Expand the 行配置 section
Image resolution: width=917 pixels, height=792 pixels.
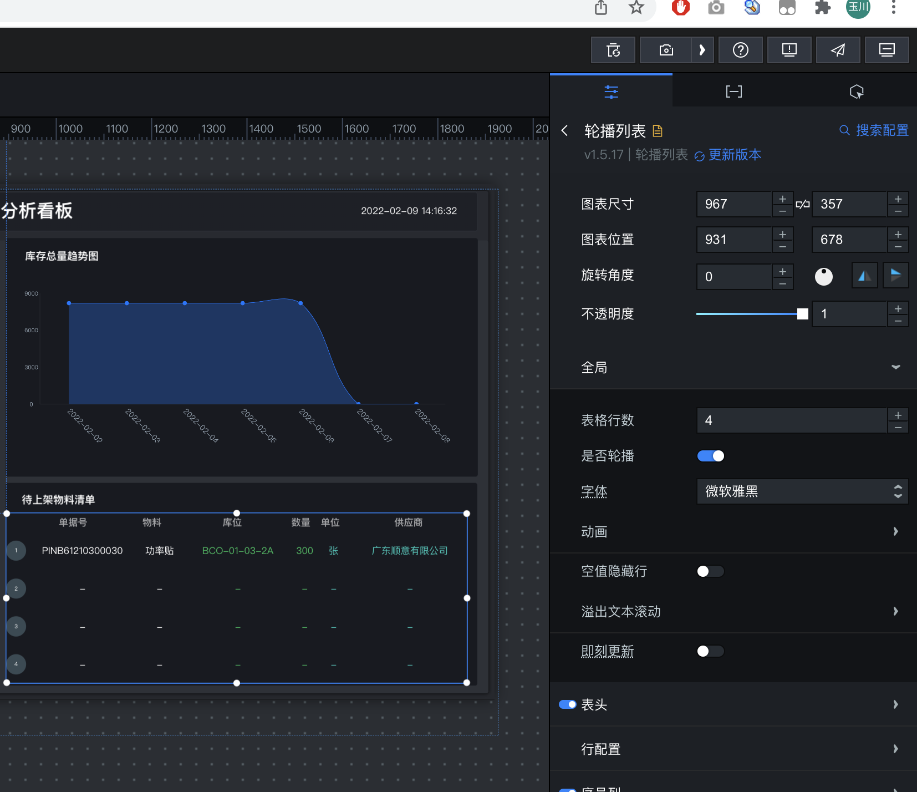(x=895, y=748)
